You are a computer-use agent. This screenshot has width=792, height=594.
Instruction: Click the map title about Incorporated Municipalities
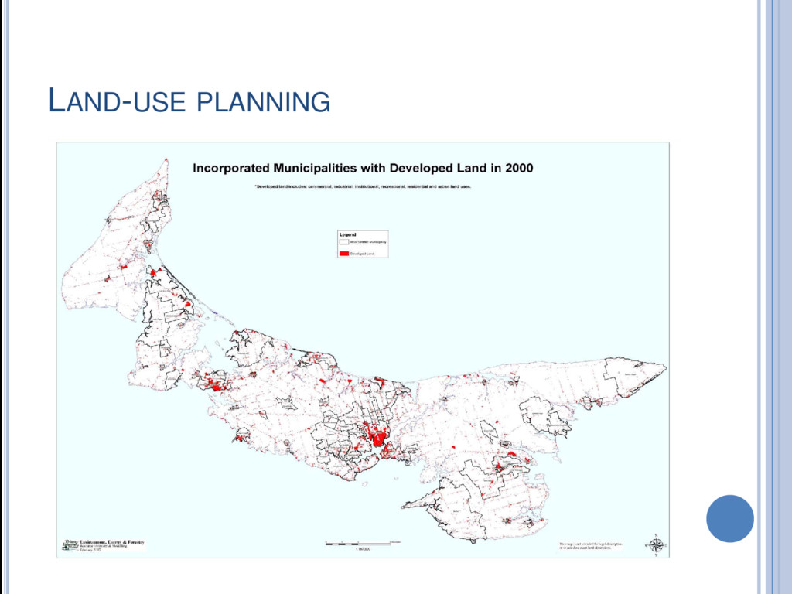pyautogui.click(x=363, y=168)
